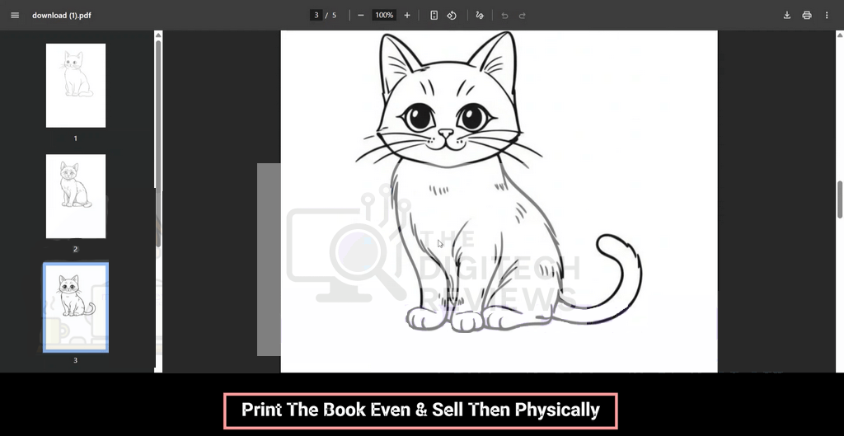The height and width of the screenshot is (436, 844).
Task: Select the draw annotation tool
Action: point(480,15)
